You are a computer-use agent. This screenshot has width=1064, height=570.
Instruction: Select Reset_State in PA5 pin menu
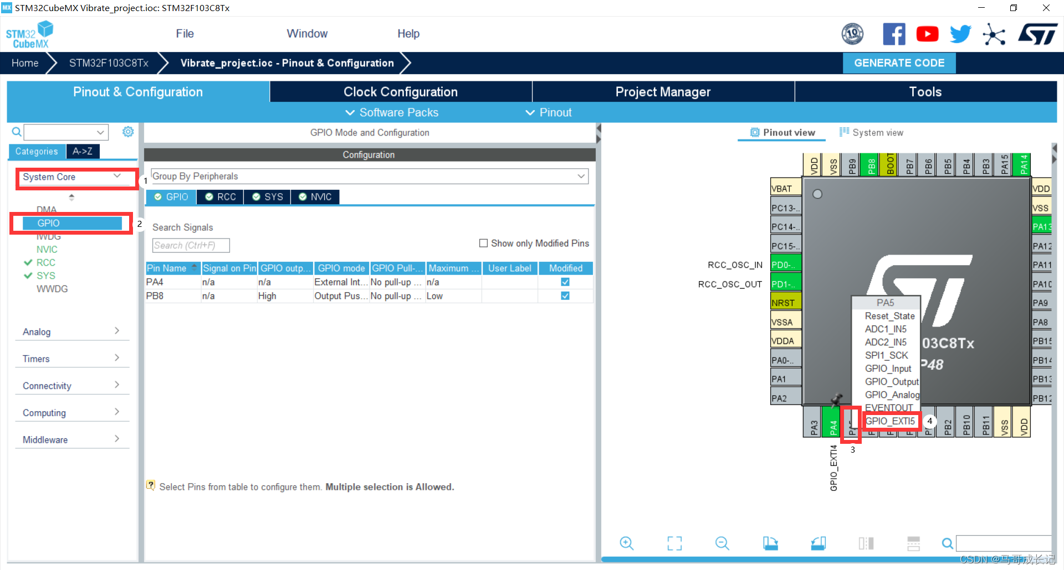(x=889, y=316)
